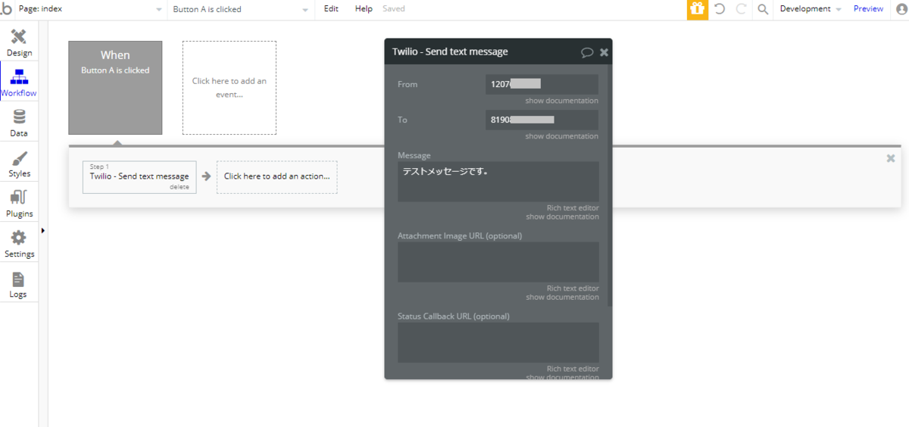This screenshot has height=427, width=909.
Task: Open the comment bubble in Twilio panel
Action: (587, 52)
